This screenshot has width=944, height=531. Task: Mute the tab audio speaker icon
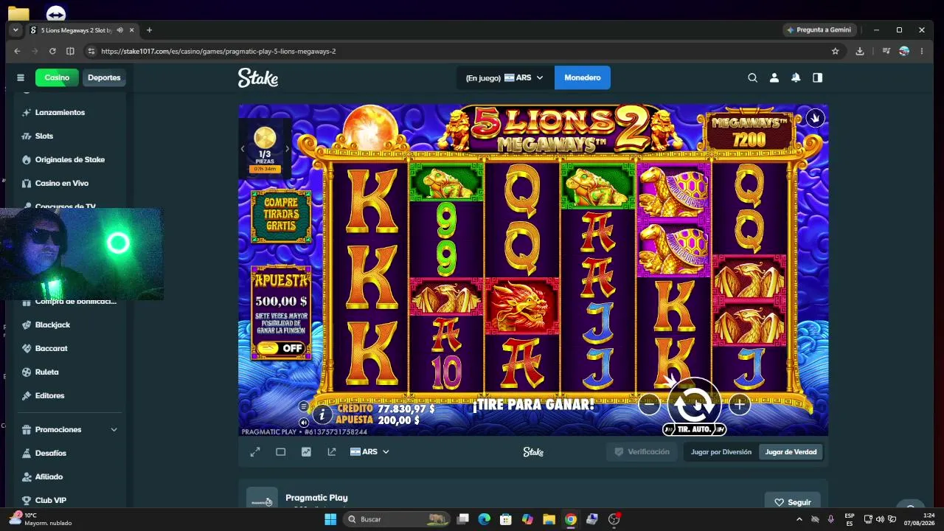click(119, 30)
